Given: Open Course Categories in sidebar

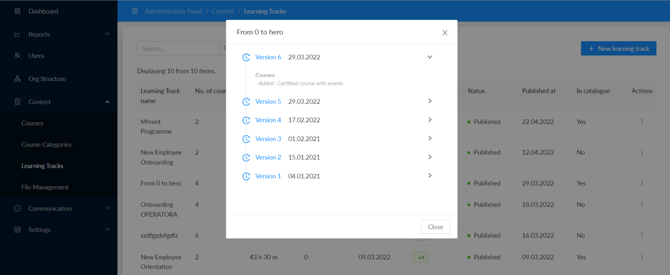Looking at the screenshot, I should (x=46, y=144).
